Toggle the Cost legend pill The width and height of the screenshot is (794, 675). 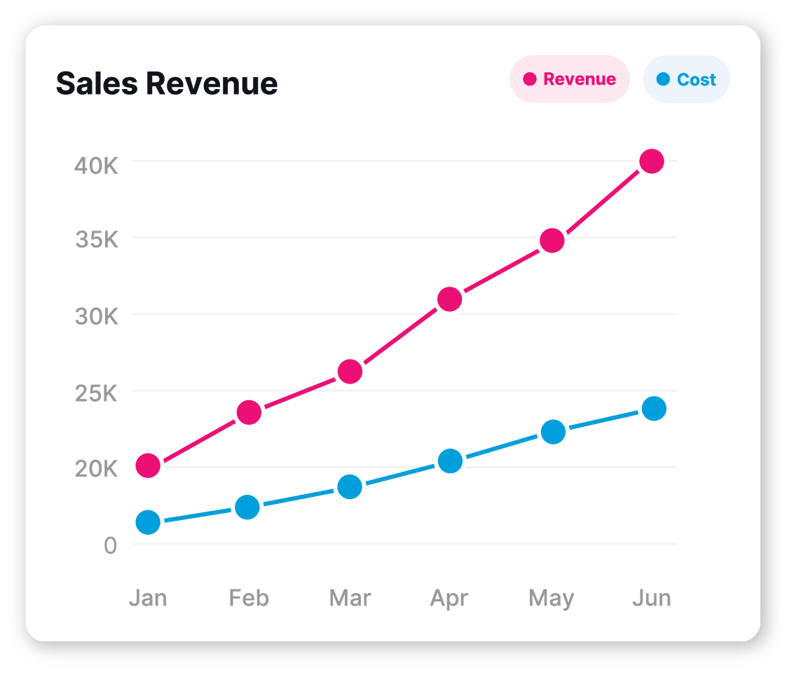[686, 79]
